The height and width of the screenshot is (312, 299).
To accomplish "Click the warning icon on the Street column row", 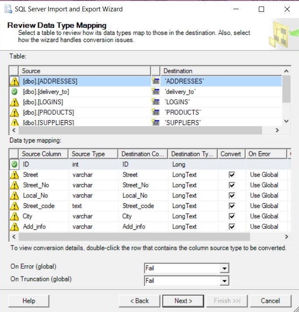I will click(x=14, y=175).
